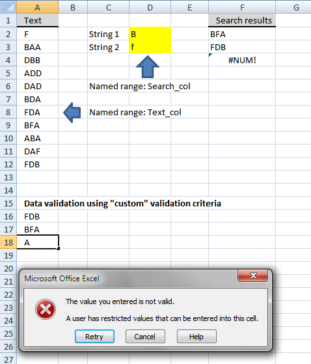
Task: Click yellow cell D3 containing f
Action: click(150, 47)
